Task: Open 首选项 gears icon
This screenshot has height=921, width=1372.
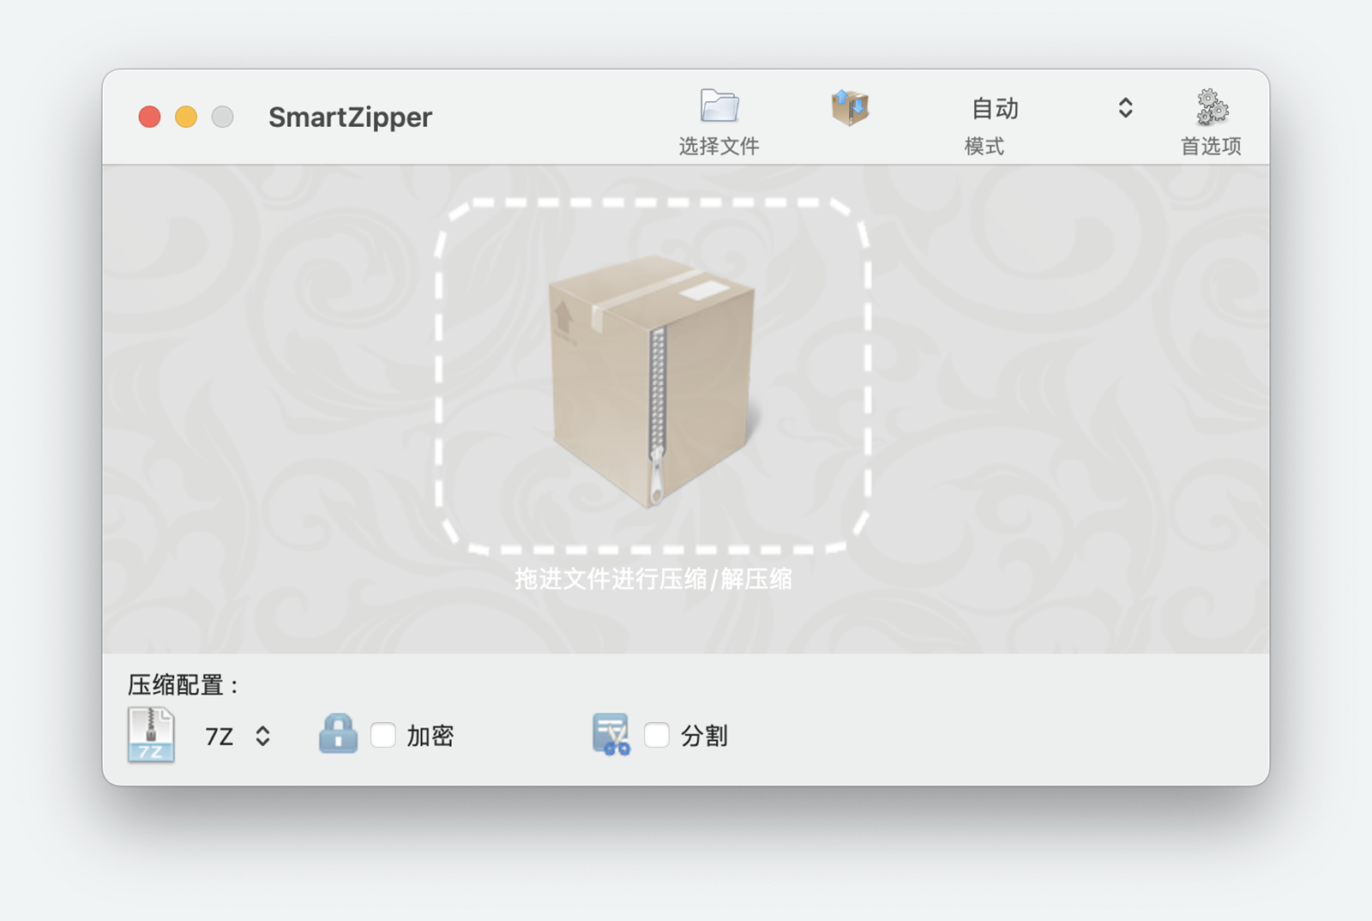Action: [1212, 108]
